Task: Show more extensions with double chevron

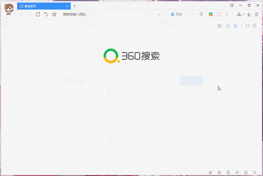Action: [227, 14]
